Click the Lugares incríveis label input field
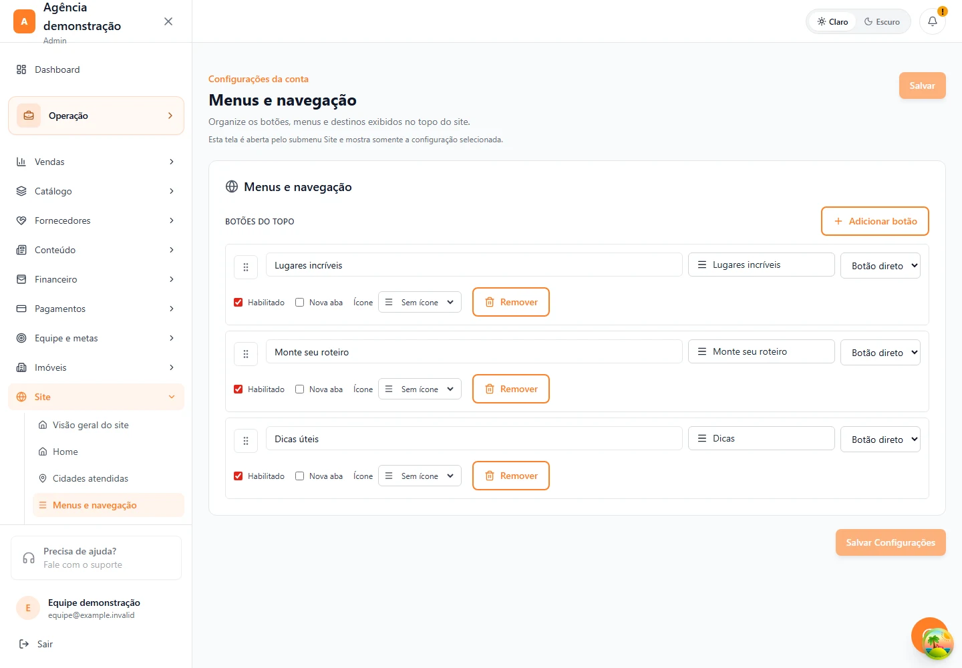Image resolution: width=962 pixels, height=668 pixels. click(x=474, y=265)
